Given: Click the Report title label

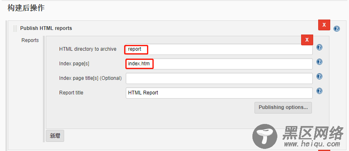Looking at the screenshot, I should tap(71, 92).
